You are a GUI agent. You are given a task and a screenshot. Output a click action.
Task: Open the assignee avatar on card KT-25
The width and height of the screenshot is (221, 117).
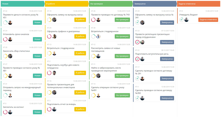point(54,36)
